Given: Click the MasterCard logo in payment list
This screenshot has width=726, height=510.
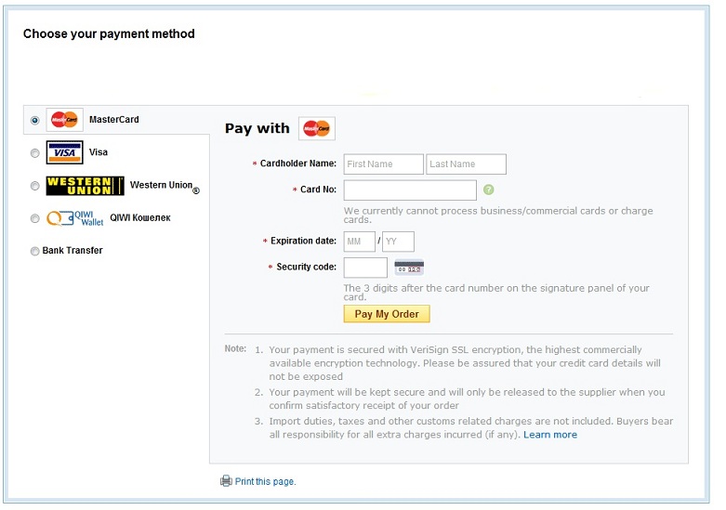Looking at the screenshot, I should pos(65,120).
